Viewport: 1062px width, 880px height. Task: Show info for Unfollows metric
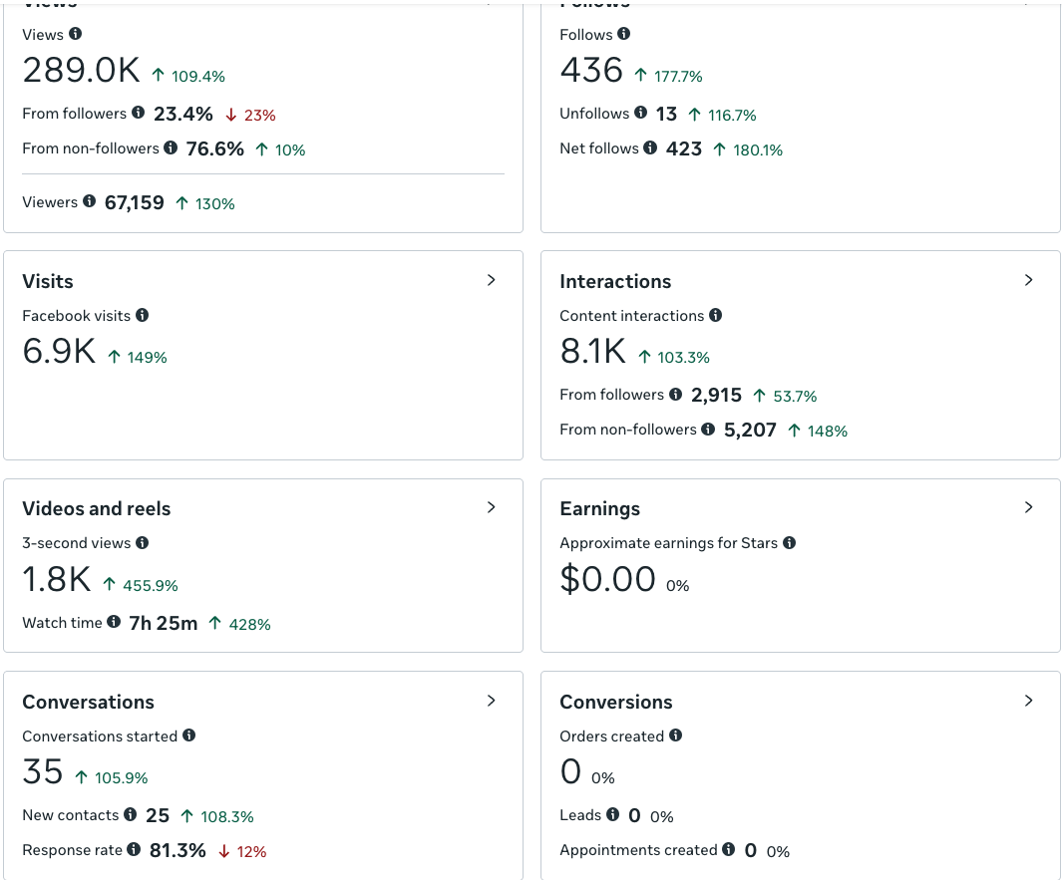(641, 112)
